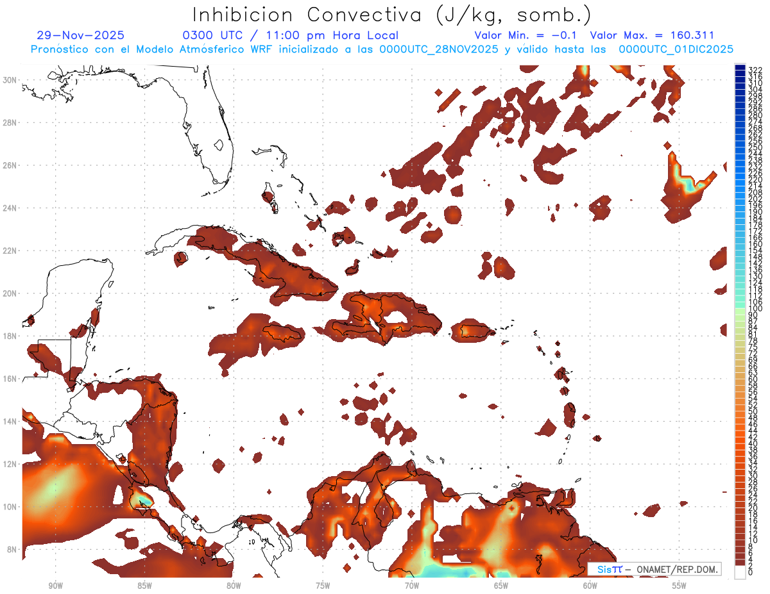The width and height of the screenshot is (770, 594).
Task: Click the '75W' longitude label
Action: [323, 586]
